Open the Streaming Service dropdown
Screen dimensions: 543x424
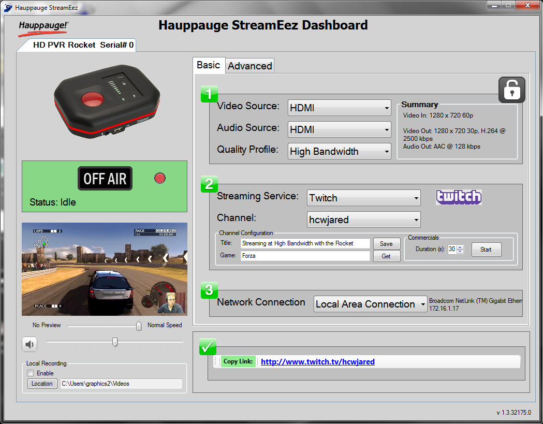(x=363, y=198)
